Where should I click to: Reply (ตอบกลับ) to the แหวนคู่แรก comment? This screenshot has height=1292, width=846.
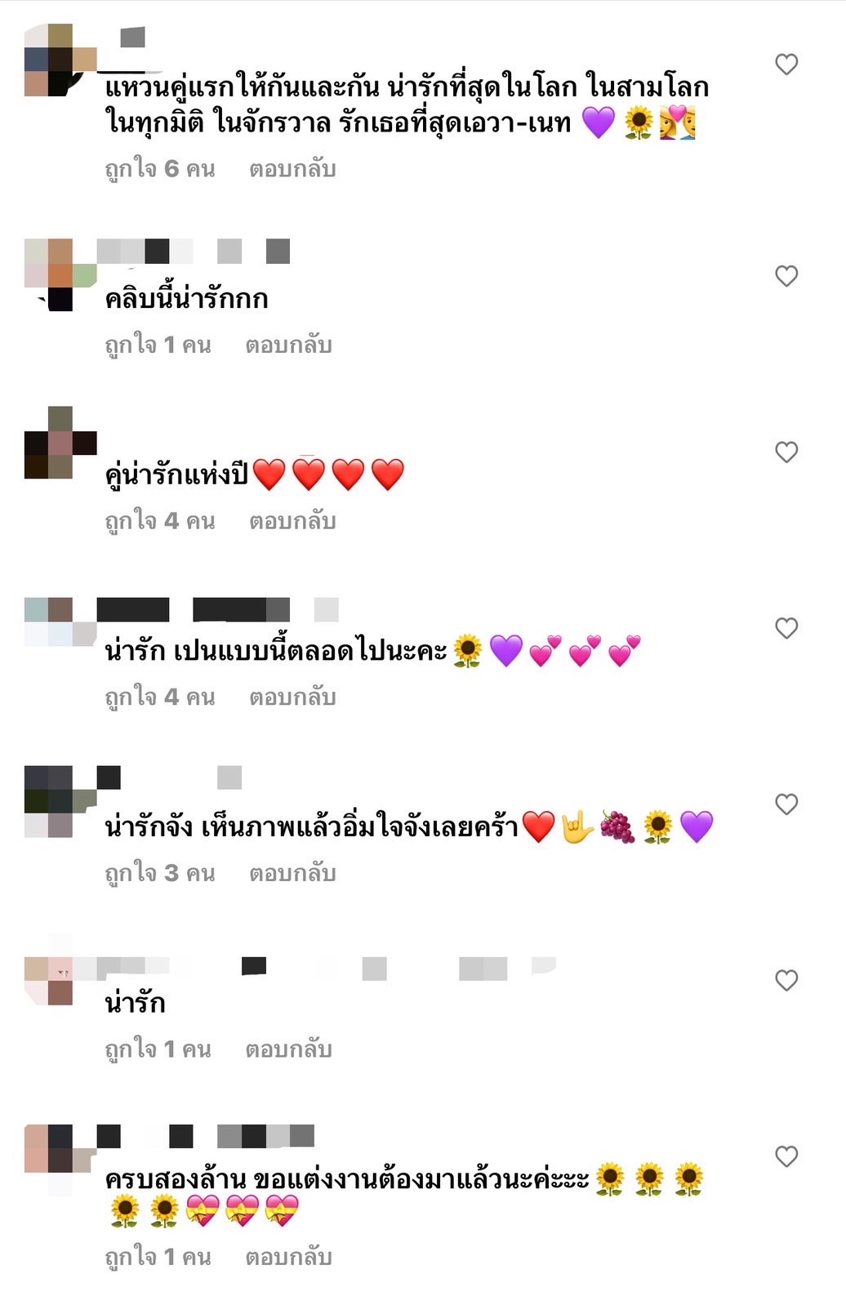(292, 169)
